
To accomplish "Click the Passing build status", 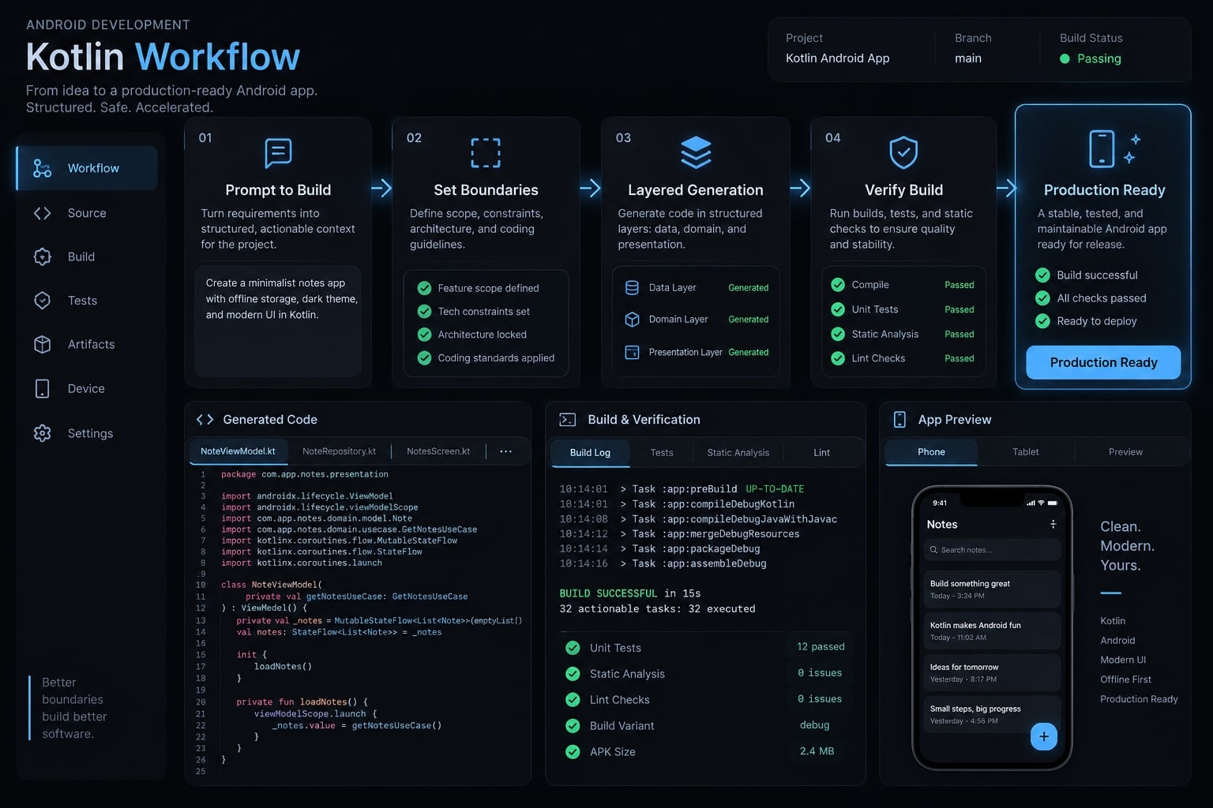I will click(x=1090, y=58).
